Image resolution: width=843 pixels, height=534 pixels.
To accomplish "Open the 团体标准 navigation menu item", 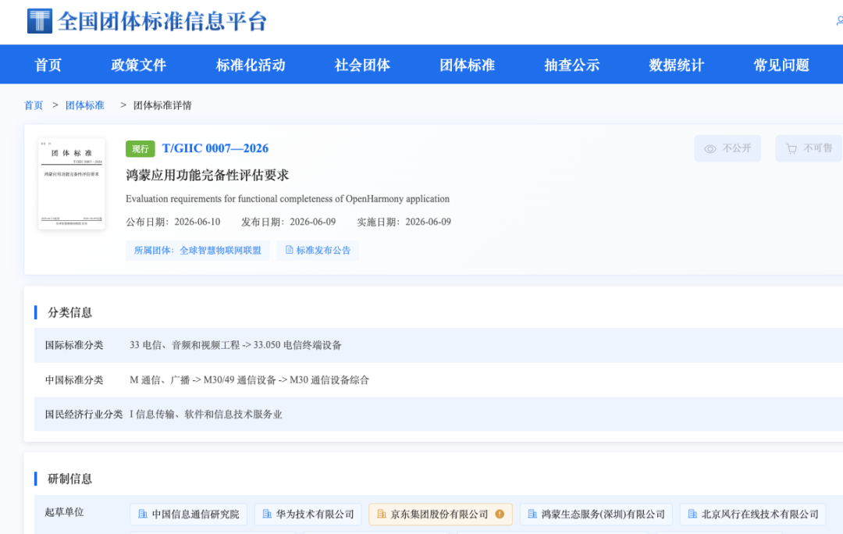I will click(468, 65).
